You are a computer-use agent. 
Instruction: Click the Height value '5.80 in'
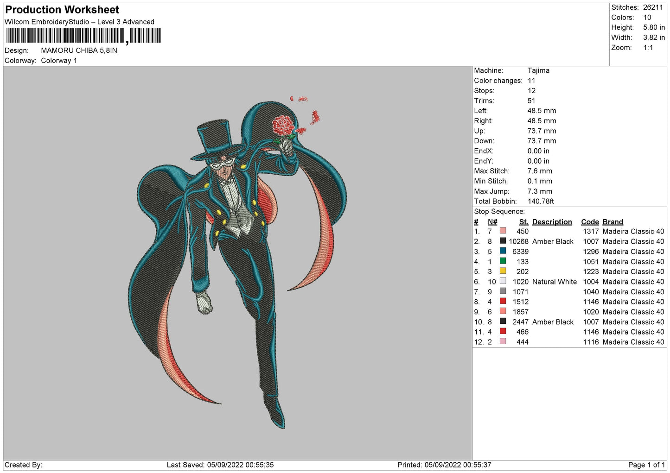(x=654, y=28)
